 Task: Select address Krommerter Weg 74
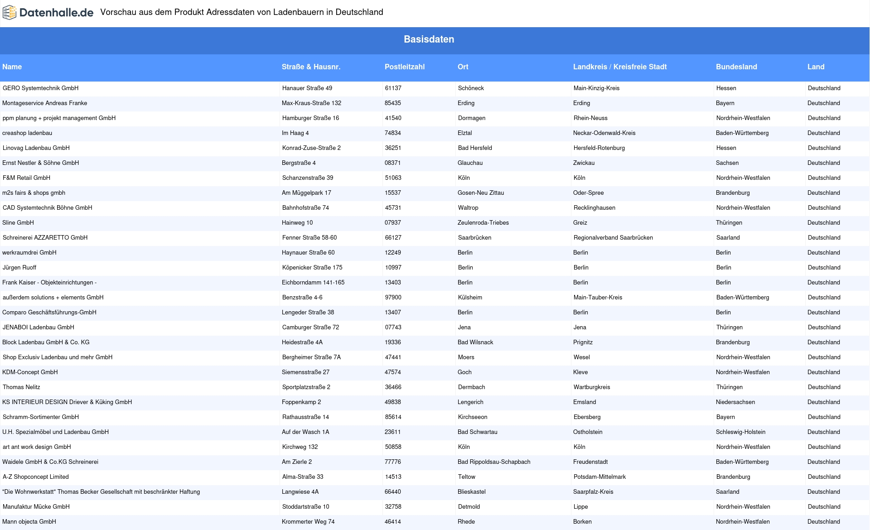308,521
